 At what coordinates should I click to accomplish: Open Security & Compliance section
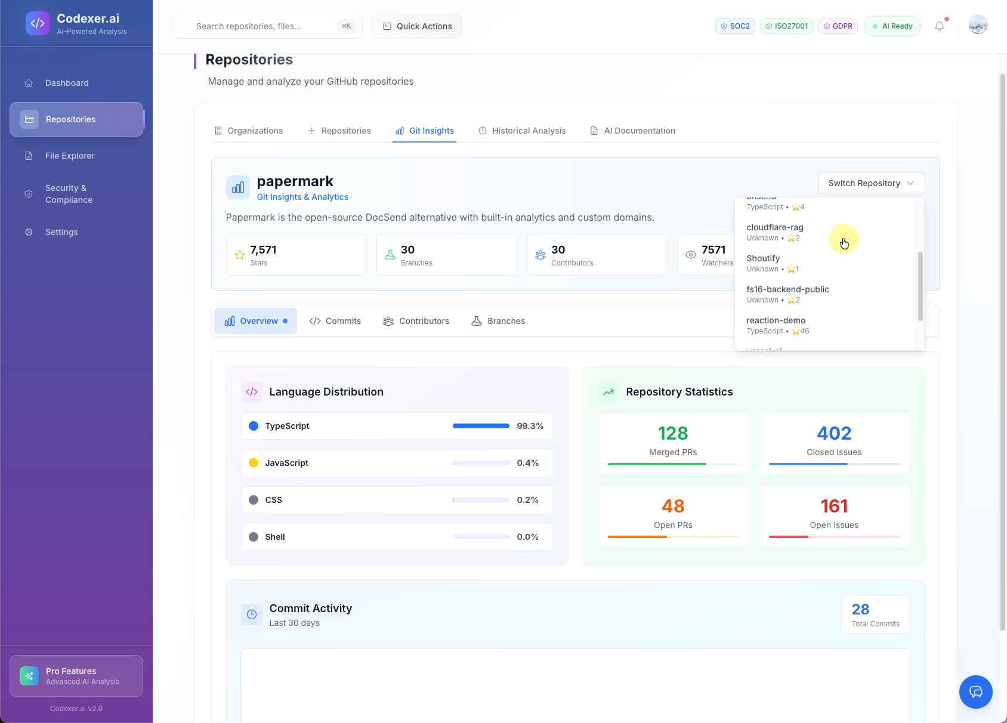click(x=69, y=194)
